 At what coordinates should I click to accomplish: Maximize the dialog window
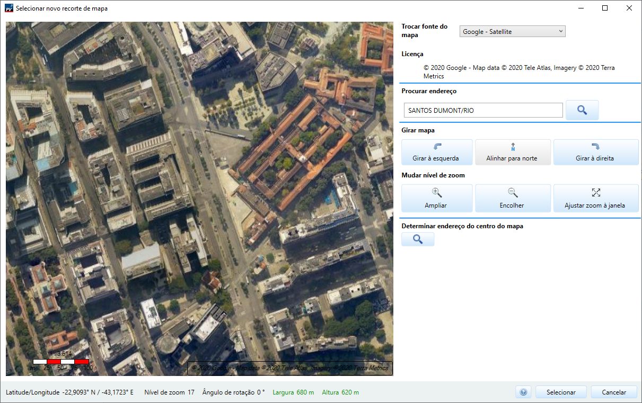click(x=604, y=8)
